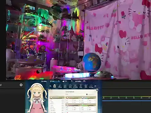Image resolution: width=151 pixels, height=113 pixels.
Task: Collapse the crossed-swords stats section header
Action: point(57,98)
